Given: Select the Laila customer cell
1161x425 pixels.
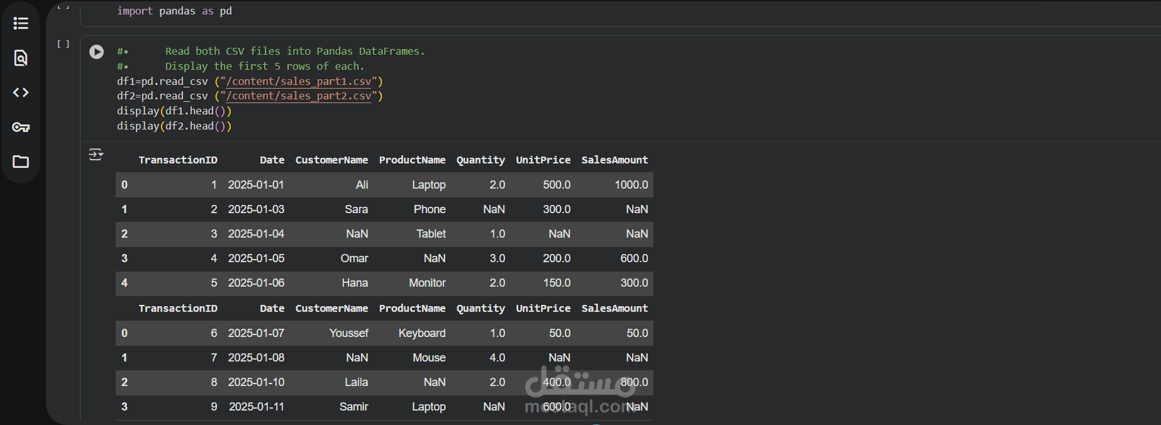Looking at the screenshot, I should [356, 382].
